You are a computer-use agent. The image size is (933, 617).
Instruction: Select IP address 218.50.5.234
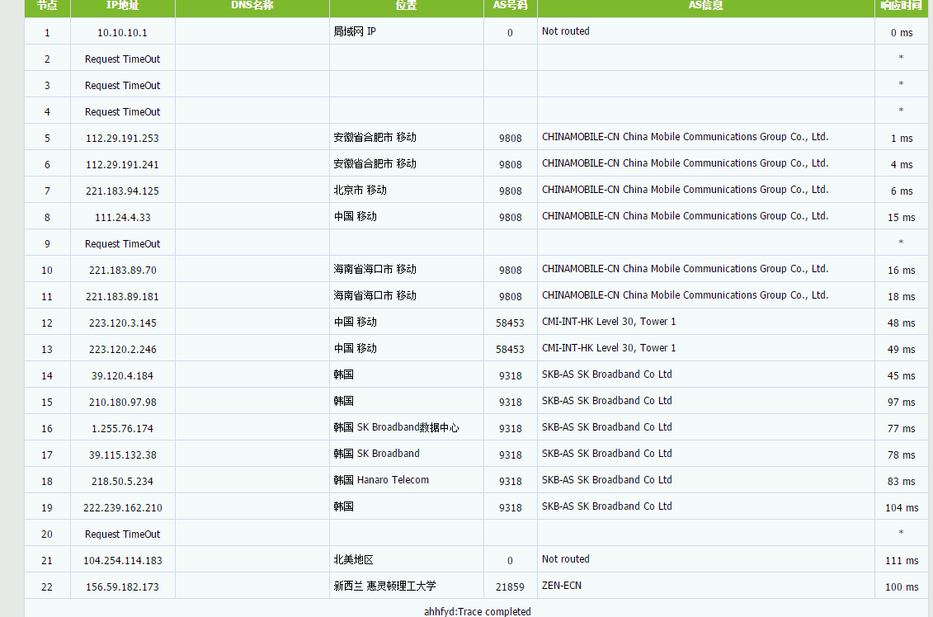122,482
